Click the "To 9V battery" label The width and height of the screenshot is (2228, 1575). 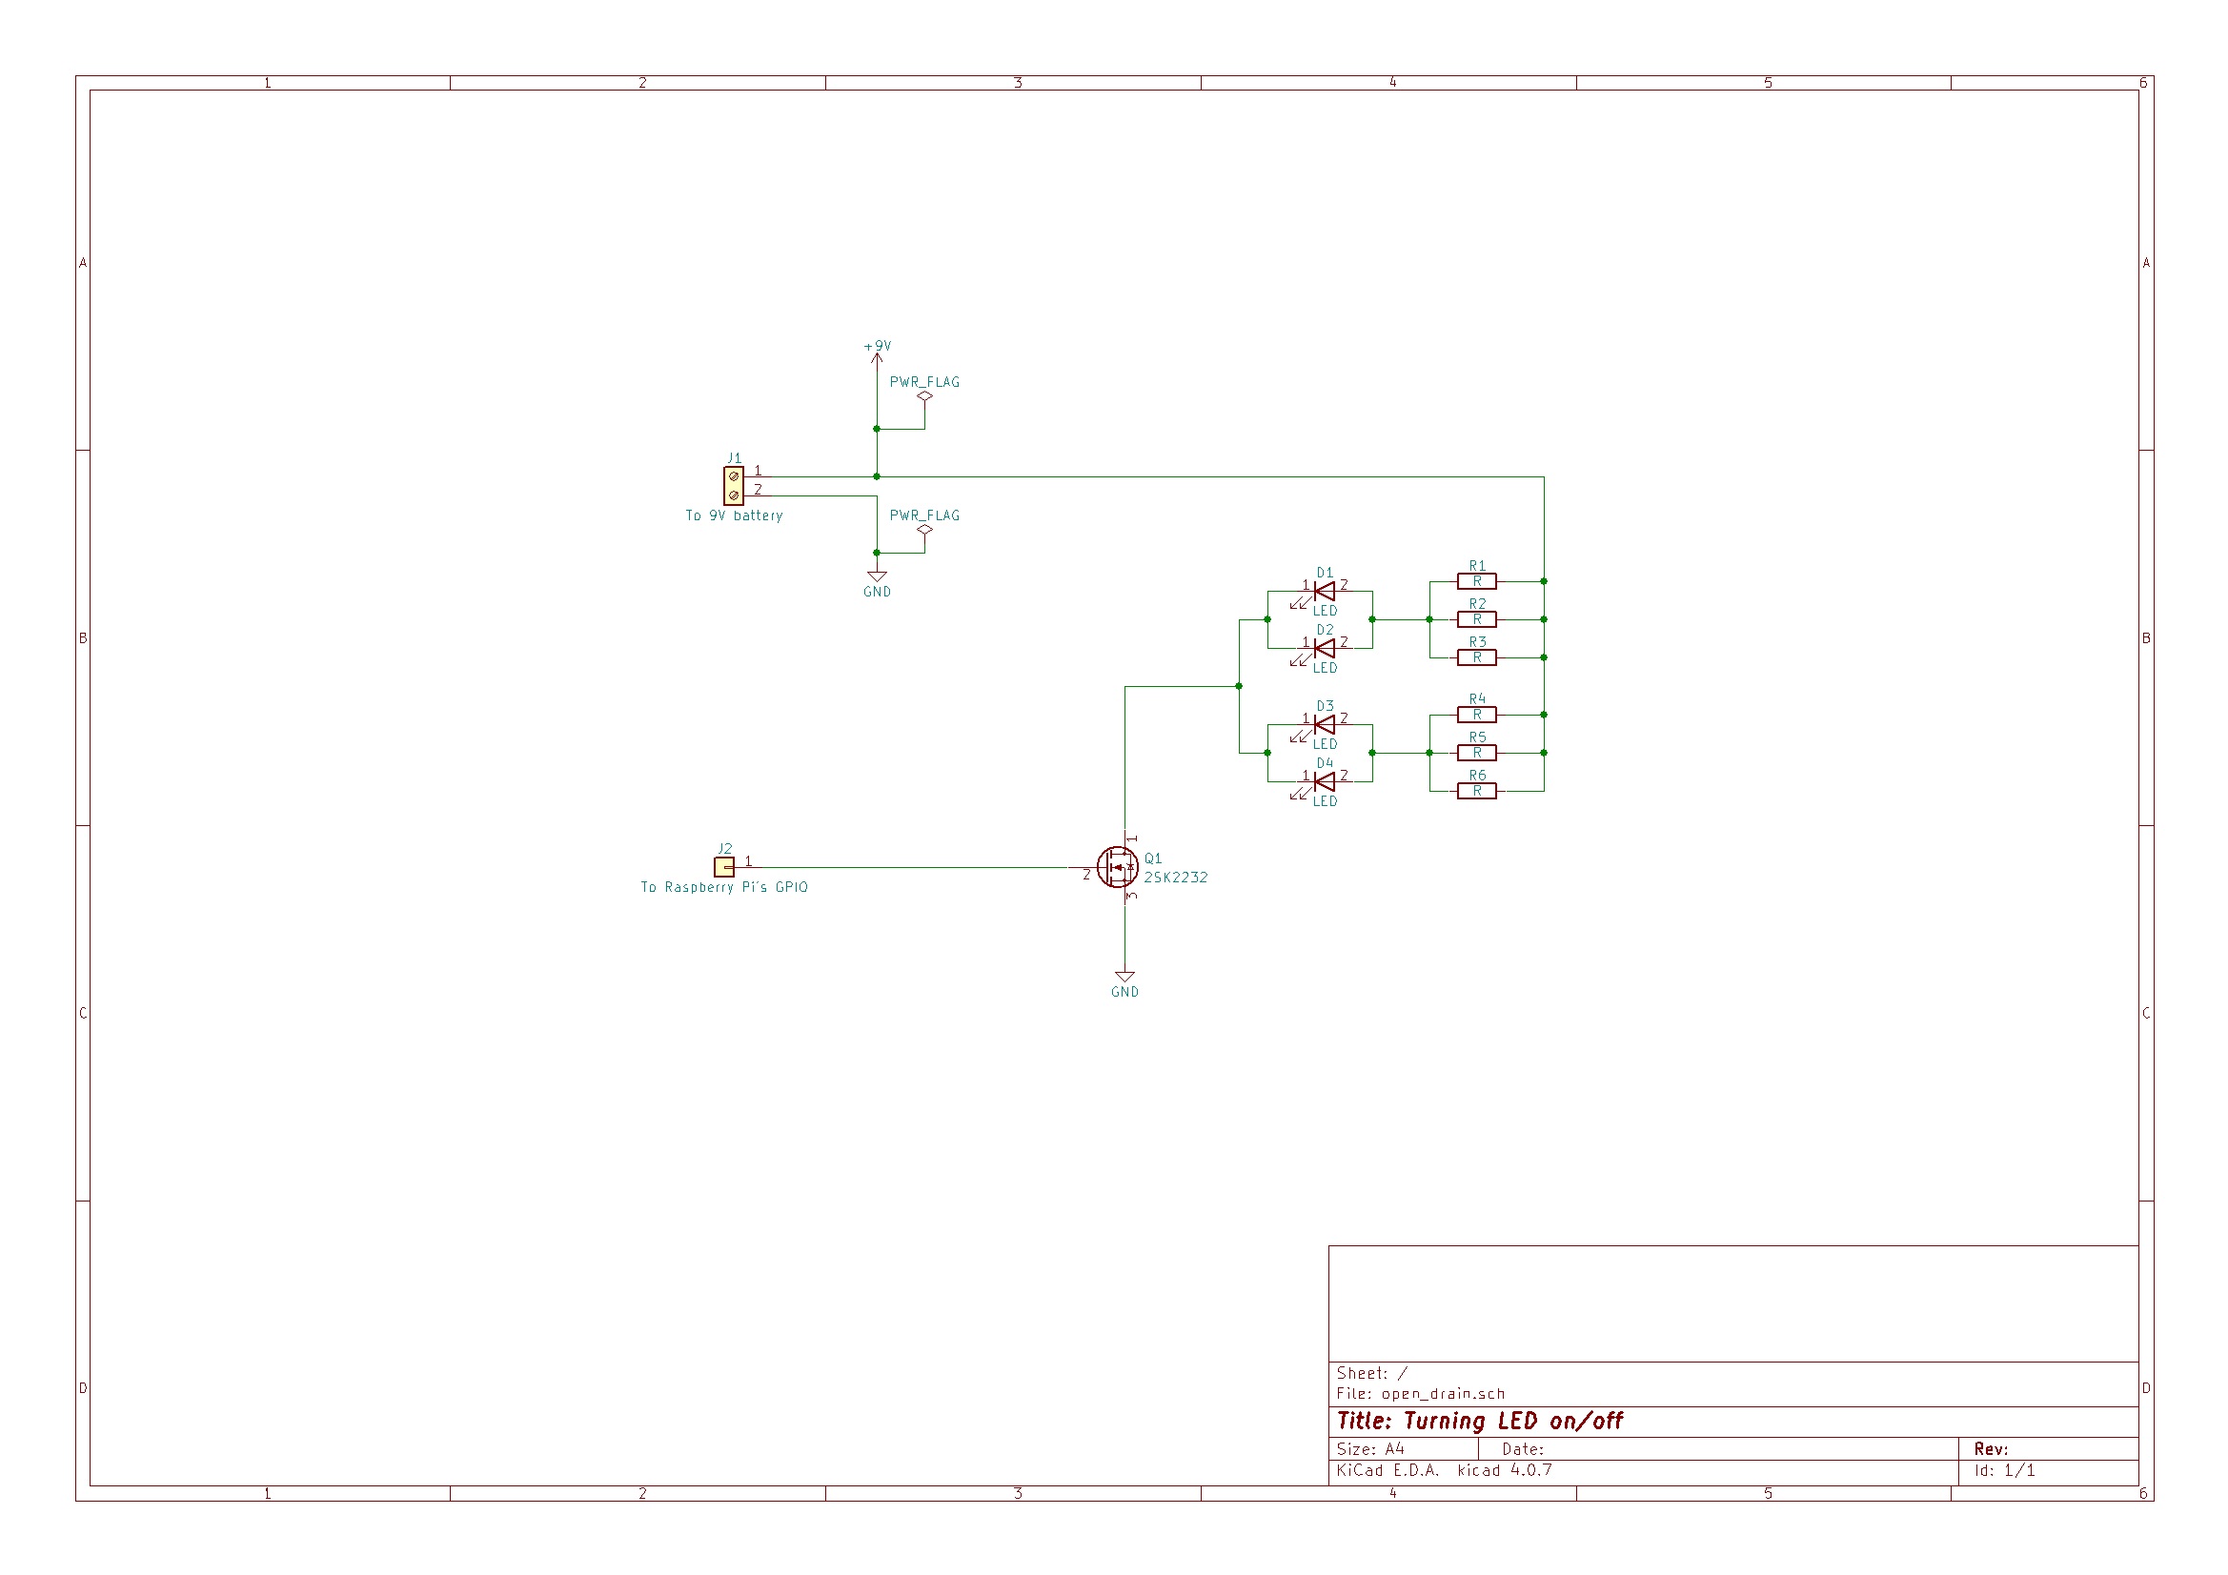[734, 516]
